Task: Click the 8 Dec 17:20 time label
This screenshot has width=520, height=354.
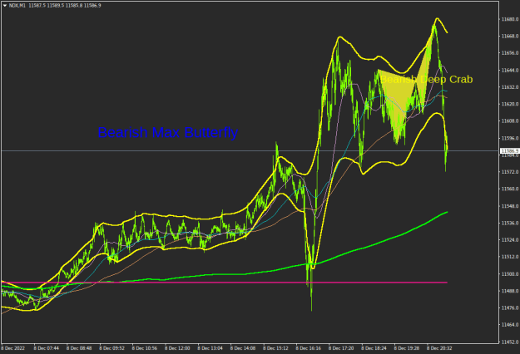Action: pyautogui.click(x=341, y=348)
